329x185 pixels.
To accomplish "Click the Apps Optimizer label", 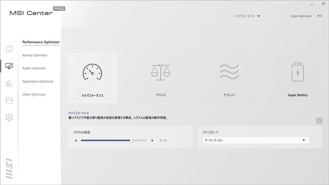I will [301, 16].
